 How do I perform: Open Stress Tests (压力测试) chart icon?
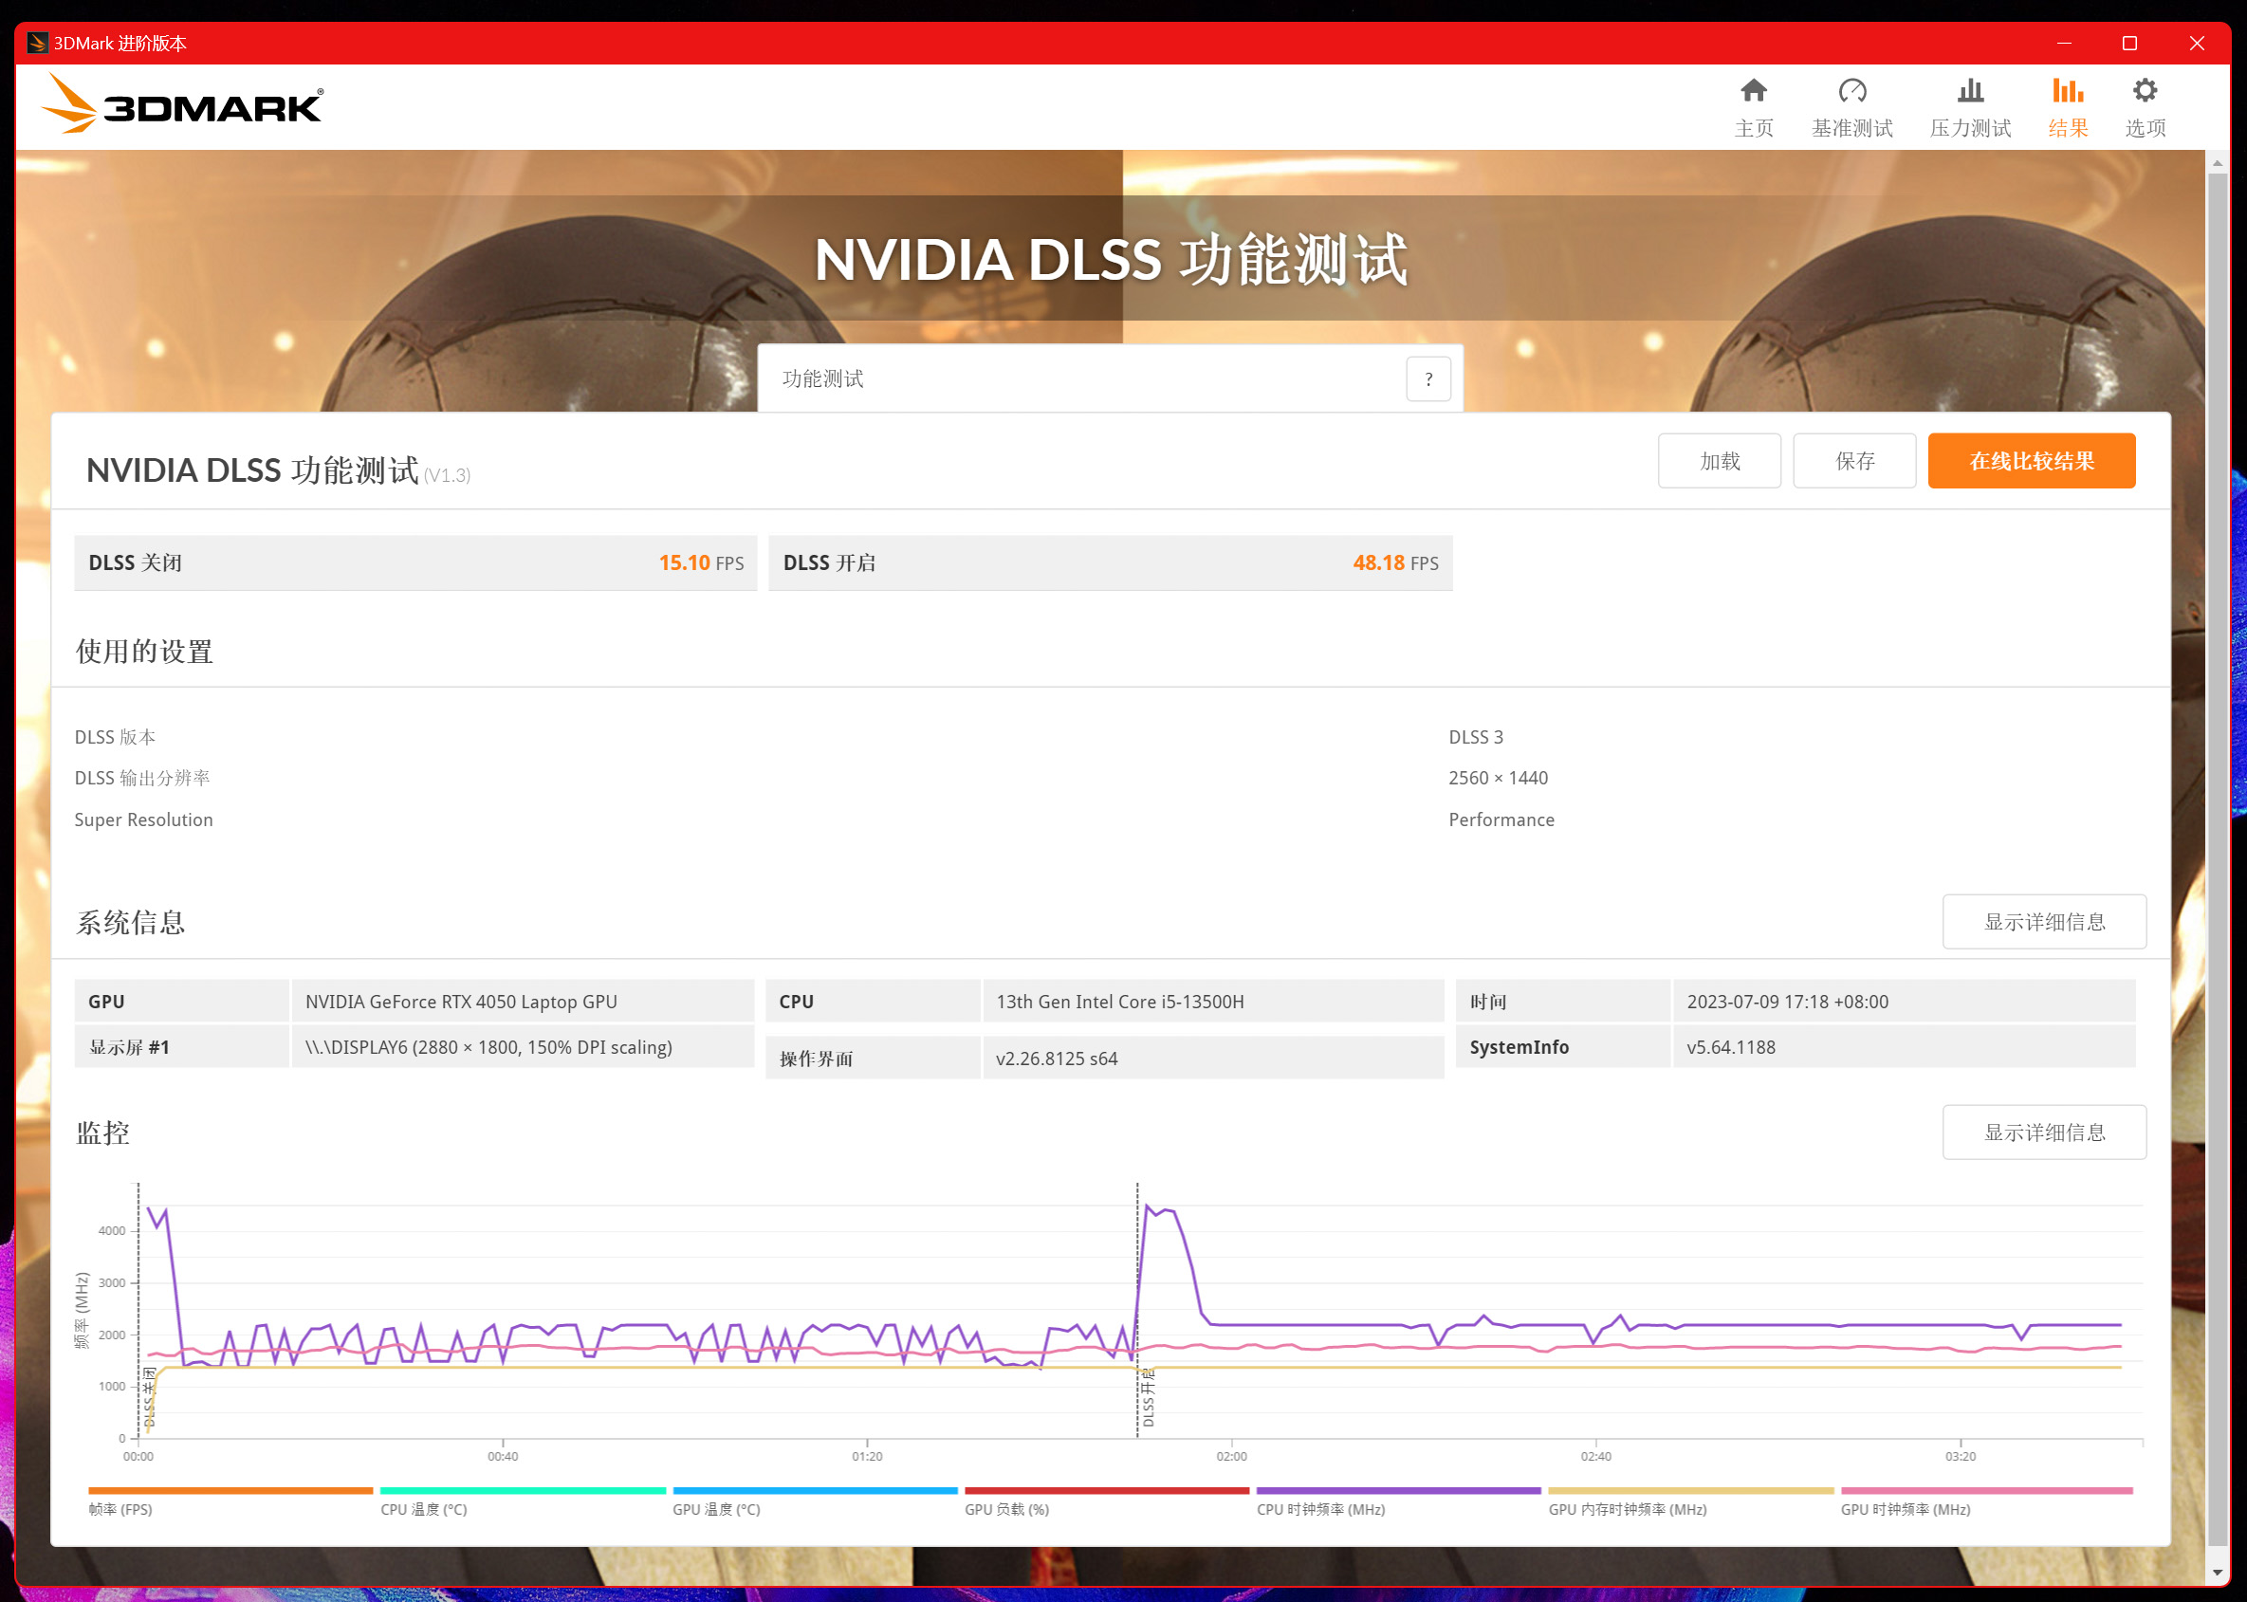point(1970,92)
